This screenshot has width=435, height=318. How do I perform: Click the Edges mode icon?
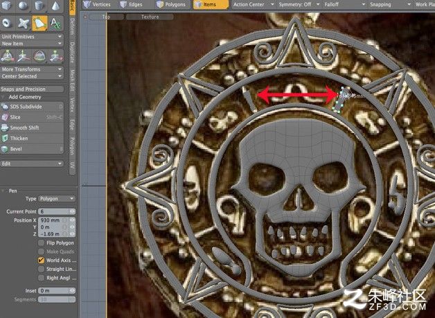pyautogui.click(x=123, y=4)
